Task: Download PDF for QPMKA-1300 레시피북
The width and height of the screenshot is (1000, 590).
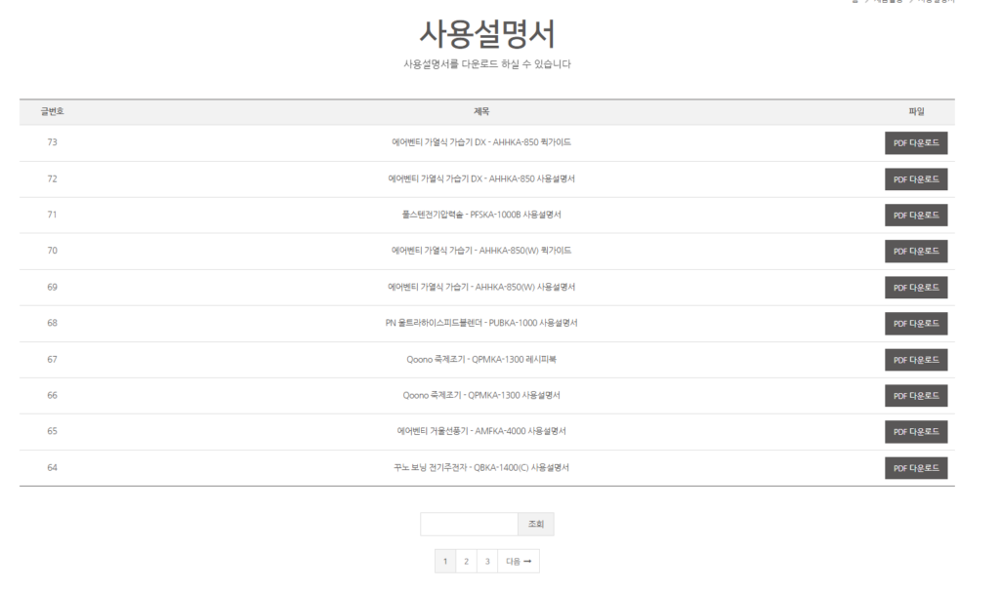Action: tap(916, 360)
